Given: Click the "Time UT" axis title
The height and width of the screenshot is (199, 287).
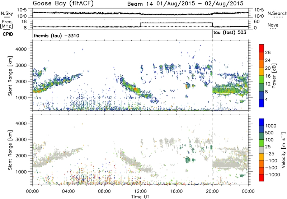Looking at the screenshot, I should (x=140, y=197).
